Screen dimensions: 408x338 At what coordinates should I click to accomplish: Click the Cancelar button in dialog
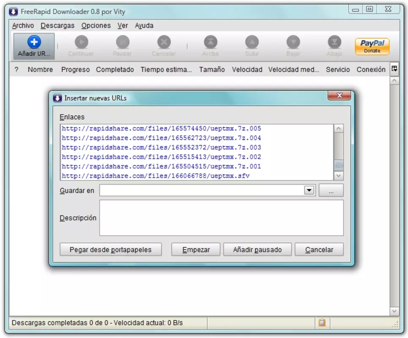(x=319, y=250)
